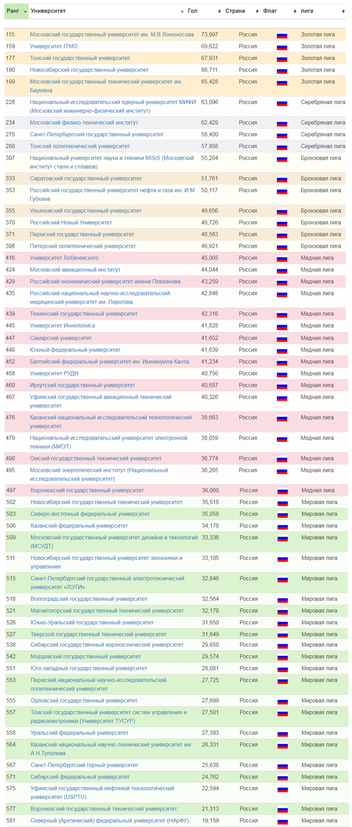Screen dimensions: 352x827
Task: Click flag icon in Университет ITMO row
Action: [282, 47]
